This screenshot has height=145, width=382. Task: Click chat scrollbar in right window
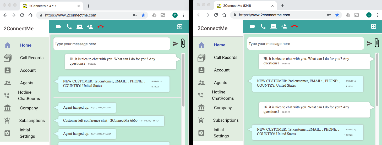pyautogui.click(x=377, y=80)
